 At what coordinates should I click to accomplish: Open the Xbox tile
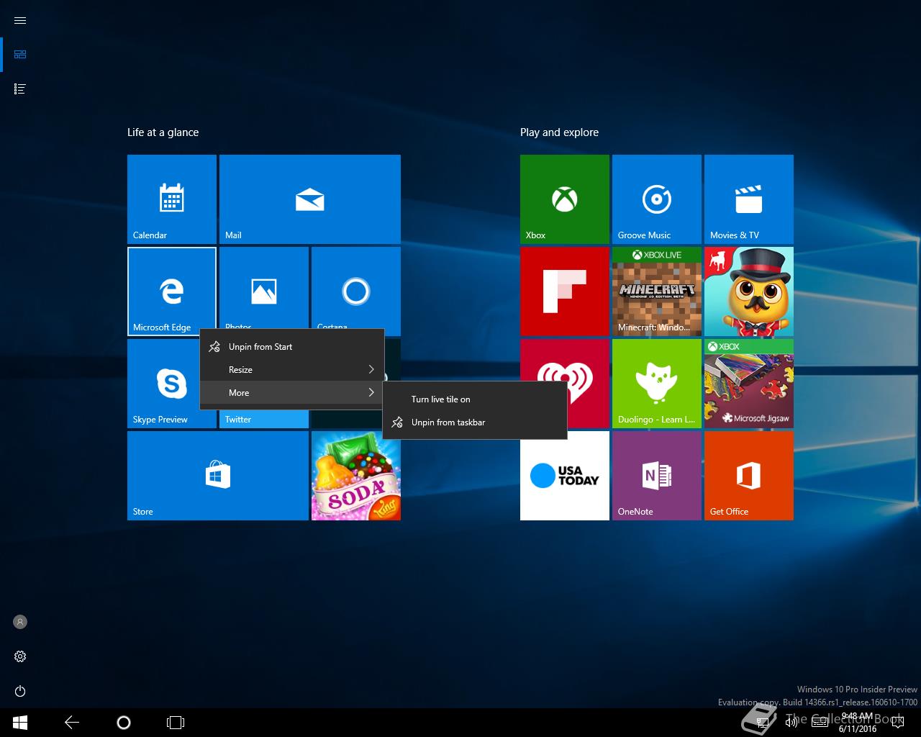click(565, 199)
